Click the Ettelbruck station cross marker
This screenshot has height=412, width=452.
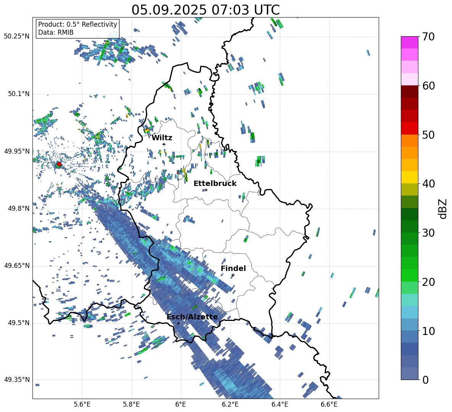206,190
